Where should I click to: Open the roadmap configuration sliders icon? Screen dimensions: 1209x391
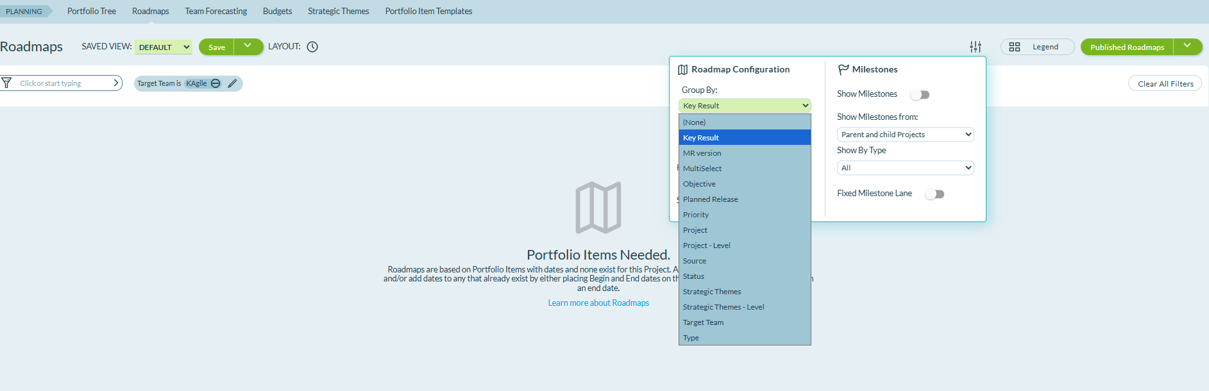pos(975,47)
